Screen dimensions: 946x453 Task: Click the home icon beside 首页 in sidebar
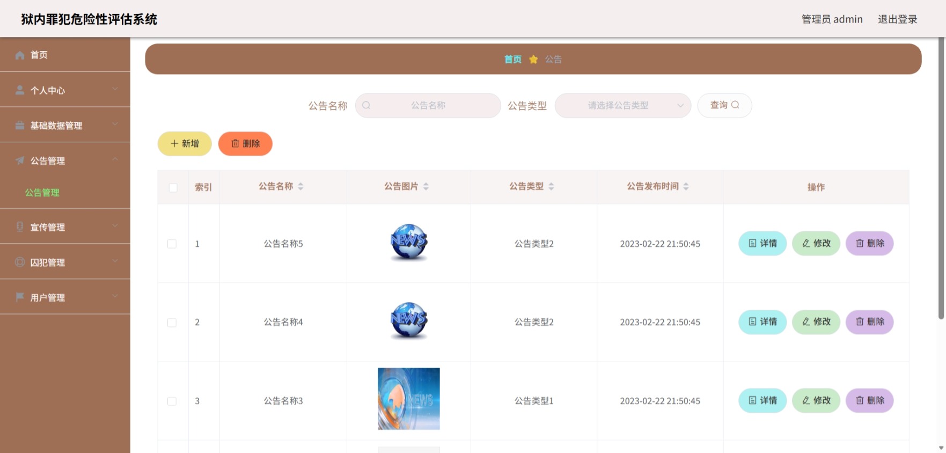20,55
